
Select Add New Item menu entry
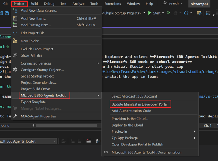click(57, 18)
